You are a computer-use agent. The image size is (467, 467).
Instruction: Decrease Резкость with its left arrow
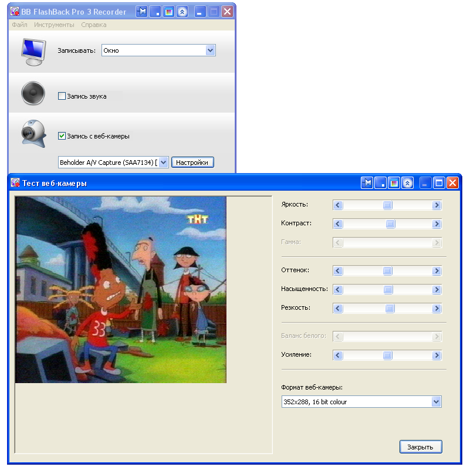click(338, 308)
